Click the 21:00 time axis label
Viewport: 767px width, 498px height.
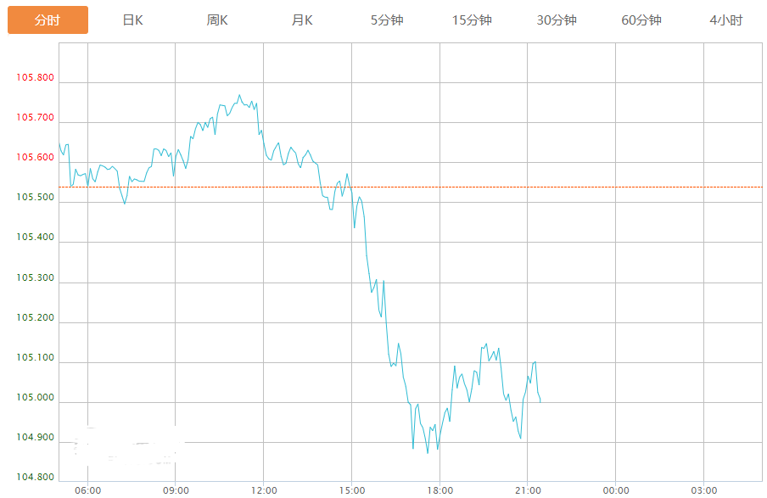click(x=527, y=490)
